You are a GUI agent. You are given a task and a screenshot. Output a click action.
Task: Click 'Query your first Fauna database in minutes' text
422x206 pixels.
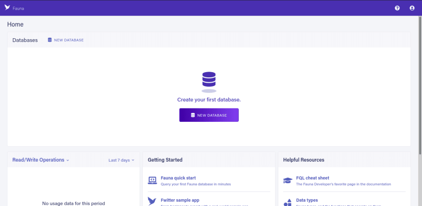tap(196, 184)
